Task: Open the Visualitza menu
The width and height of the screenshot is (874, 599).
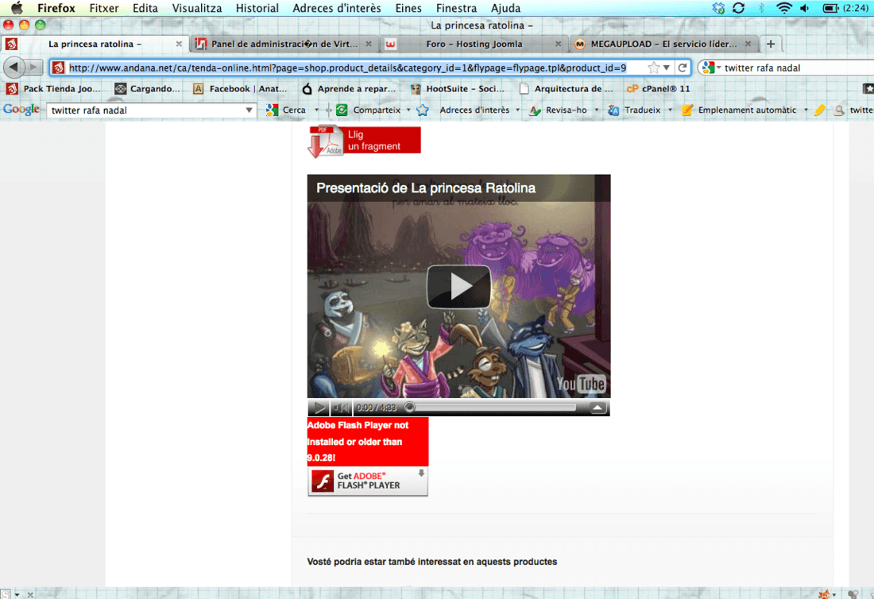Action: (197, 8)
